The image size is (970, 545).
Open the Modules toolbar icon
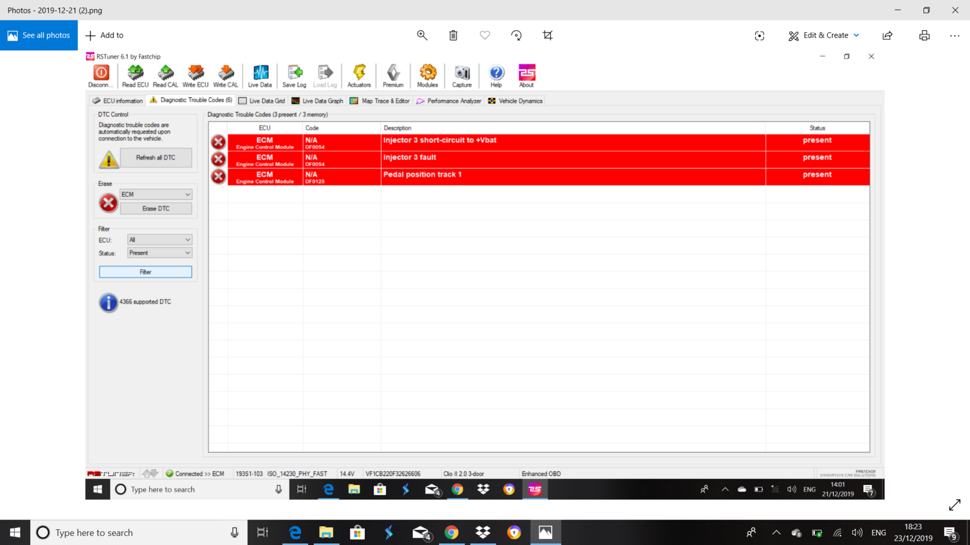[427, 76]
